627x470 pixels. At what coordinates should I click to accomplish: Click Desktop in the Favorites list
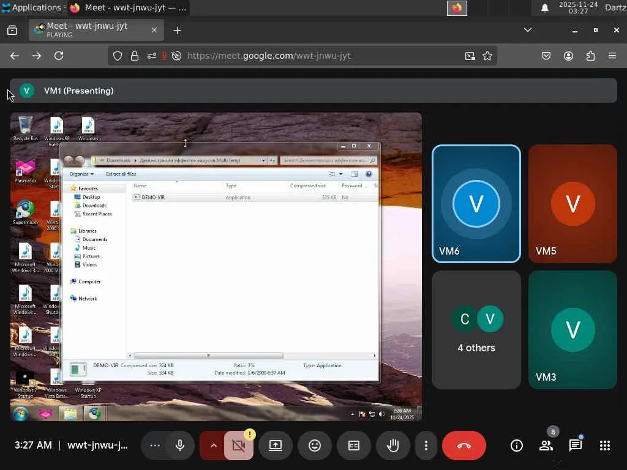point(91,197)
